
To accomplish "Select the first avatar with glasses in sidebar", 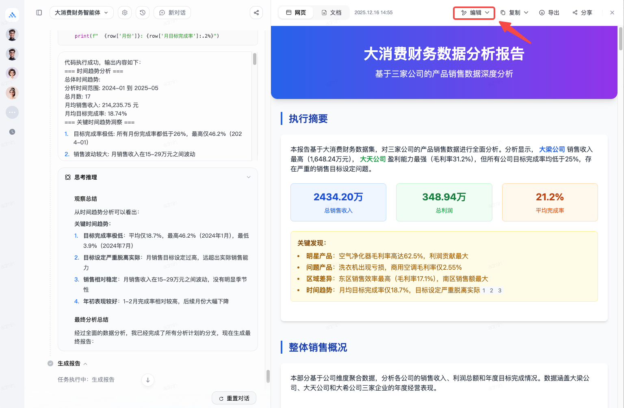I will point(12,34).
